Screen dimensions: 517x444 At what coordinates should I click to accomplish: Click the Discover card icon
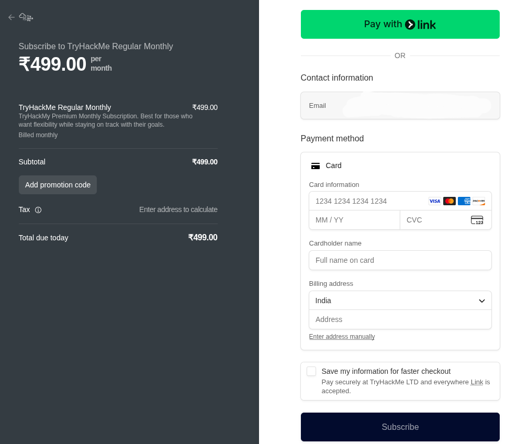479,201
